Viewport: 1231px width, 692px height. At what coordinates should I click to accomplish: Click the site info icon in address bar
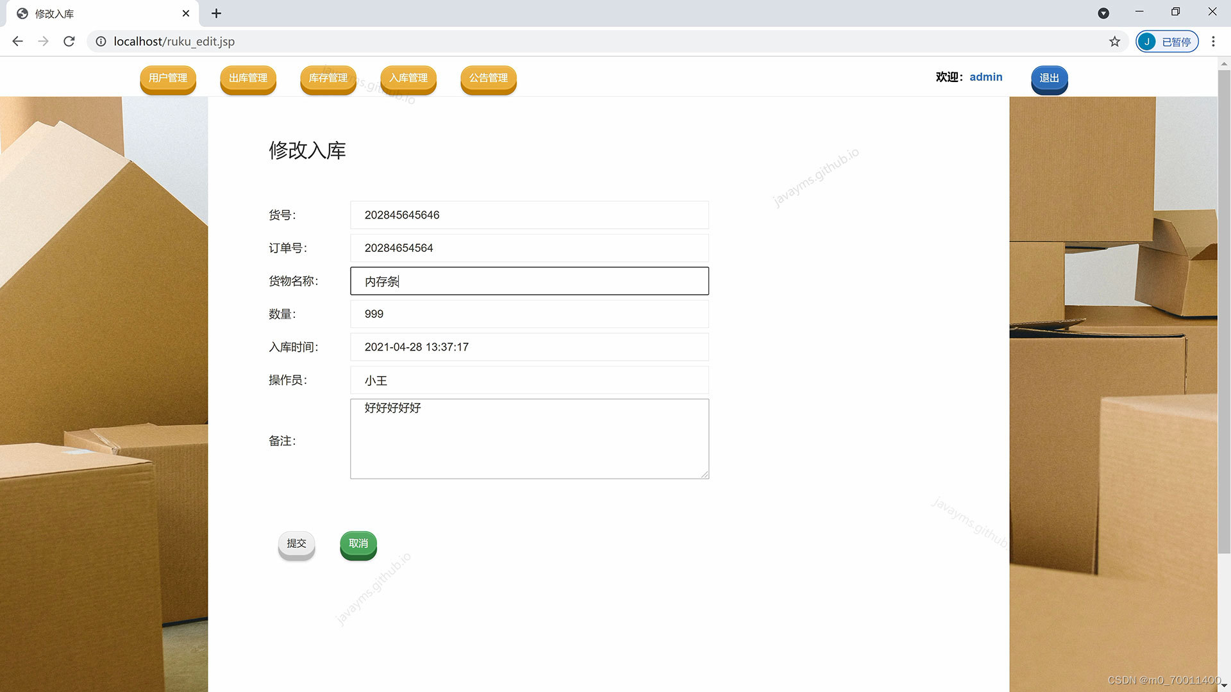[x=101, y=41]
